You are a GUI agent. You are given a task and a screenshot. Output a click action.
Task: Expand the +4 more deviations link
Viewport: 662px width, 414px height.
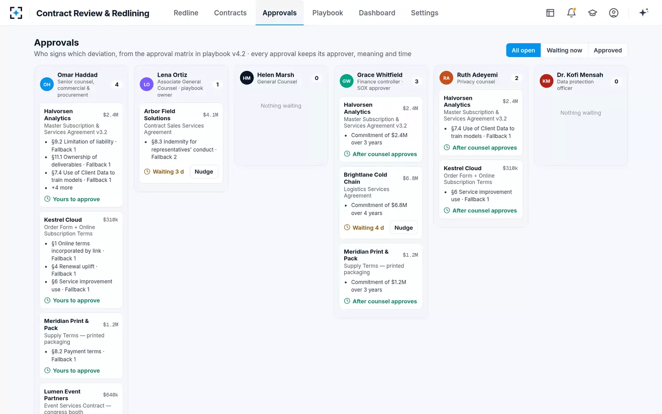tap(62, 188)
